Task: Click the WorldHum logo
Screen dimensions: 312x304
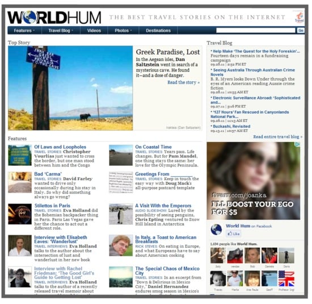Action: pos(54,18)
